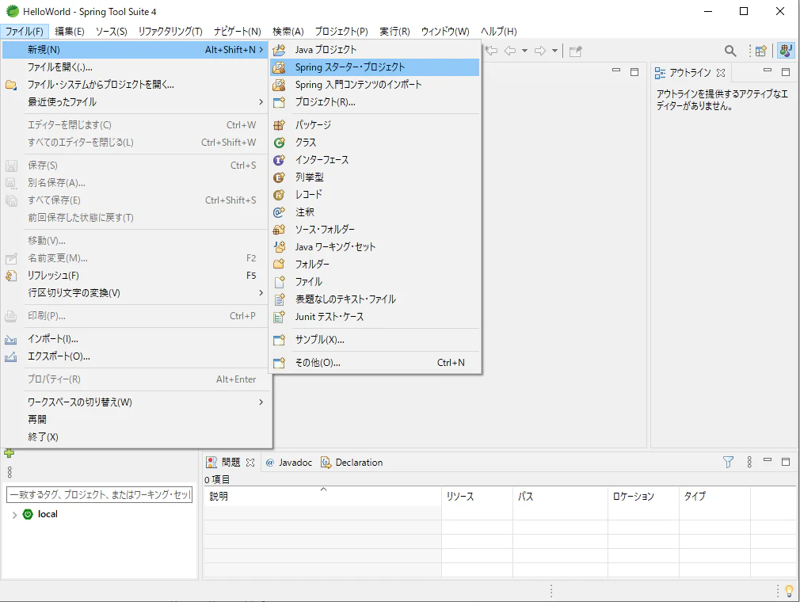Maximize the アウトライン panel

(786, 72)
